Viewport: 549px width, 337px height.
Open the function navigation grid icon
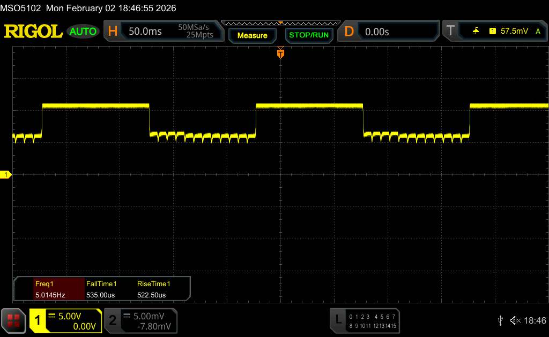pos(14,320)
